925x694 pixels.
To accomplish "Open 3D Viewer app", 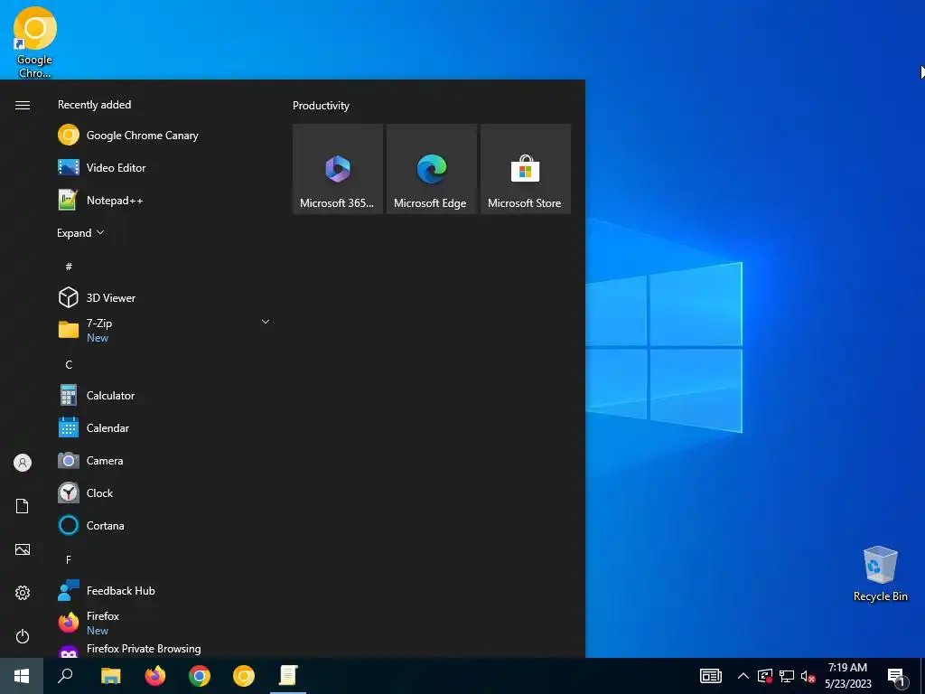I will pyautogui.click(x=165, y=297).
